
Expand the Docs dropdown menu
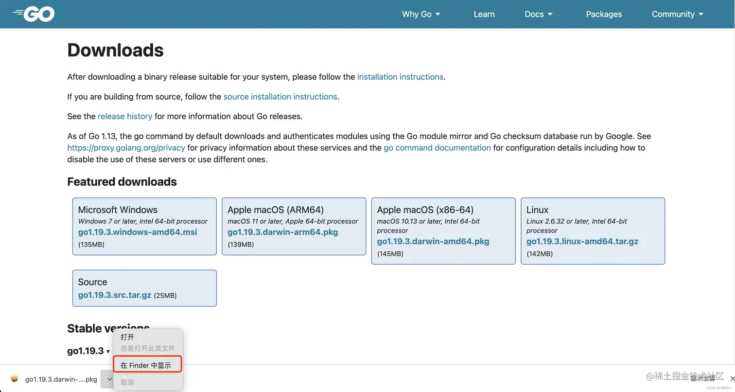pos(539,14)
